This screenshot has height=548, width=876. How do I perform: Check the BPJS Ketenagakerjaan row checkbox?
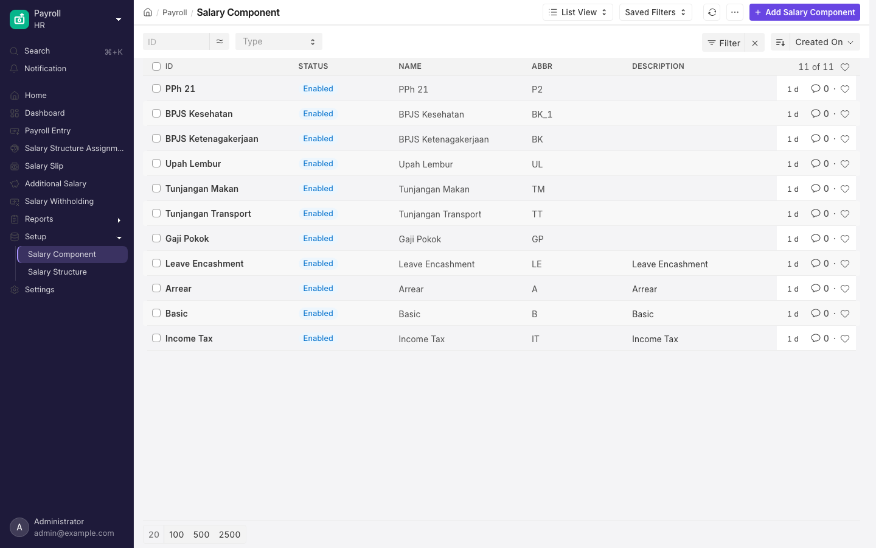[x=156, y=138]
